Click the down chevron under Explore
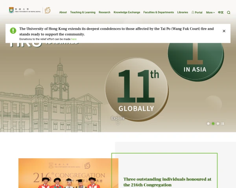 coord(118,123)
